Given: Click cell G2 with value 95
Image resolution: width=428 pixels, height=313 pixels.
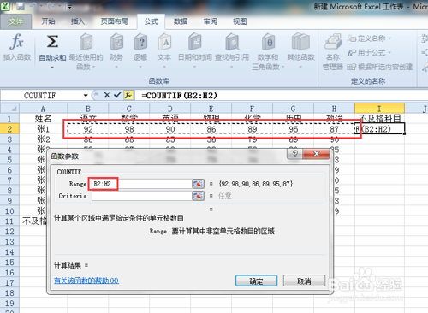Looking at the screenshot, I should click(x=294, y=129).
